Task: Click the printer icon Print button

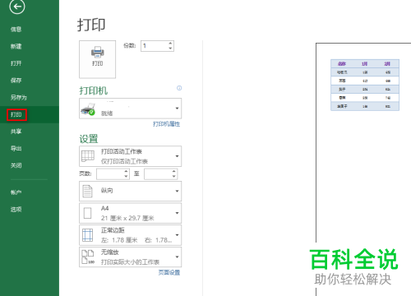Action: [97, 59]
